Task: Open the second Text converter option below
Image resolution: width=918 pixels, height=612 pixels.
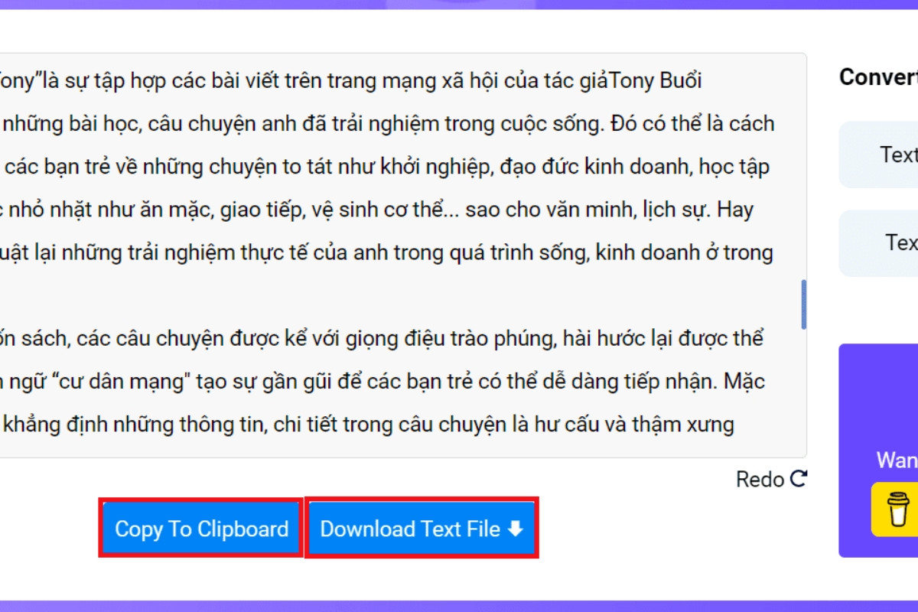Action: pos(879,243)
